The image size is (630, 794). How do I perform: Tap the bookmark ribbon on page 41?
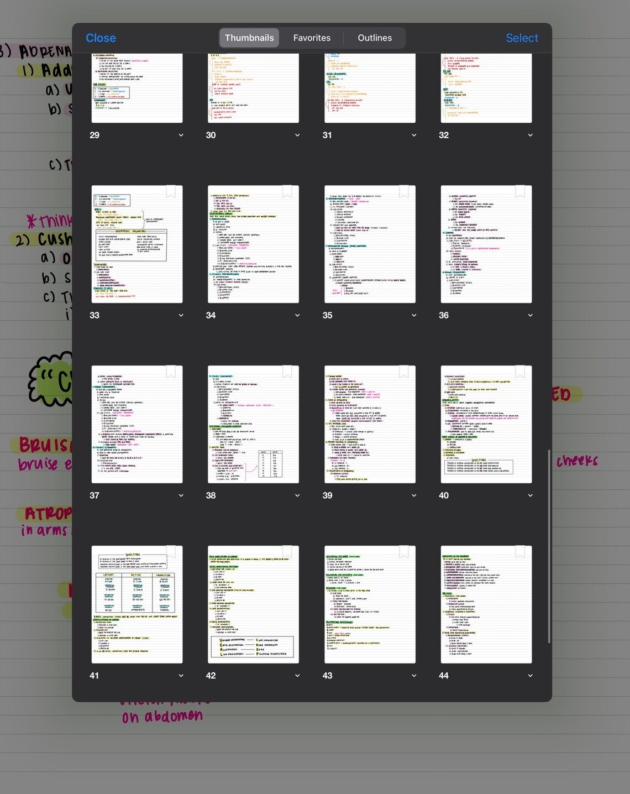point(171,552)
